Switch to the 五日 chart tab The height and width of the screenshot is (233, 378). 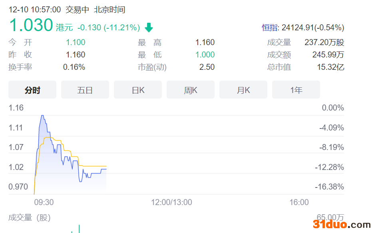85,90
